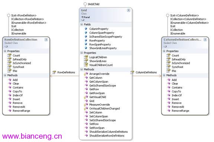The width and height of the screenshot is (214, 142).
Task: Select the ICollection<ColumnDefinition> interface label
Action: [x=188, y=19]
